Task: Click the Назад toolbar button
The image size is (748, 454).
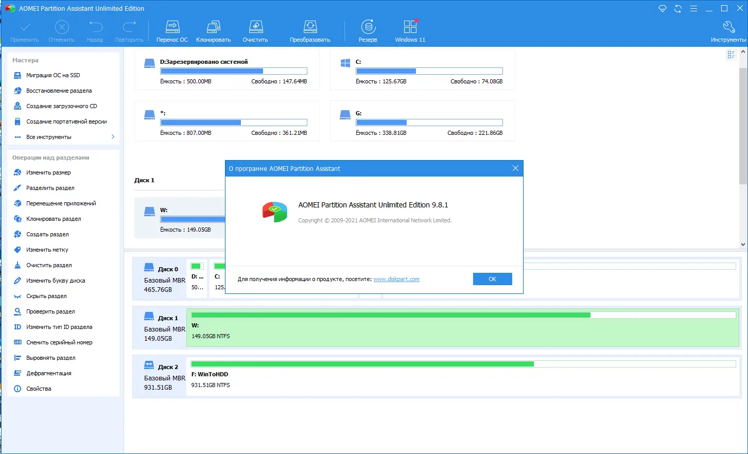Action: (x=95, y=31)
